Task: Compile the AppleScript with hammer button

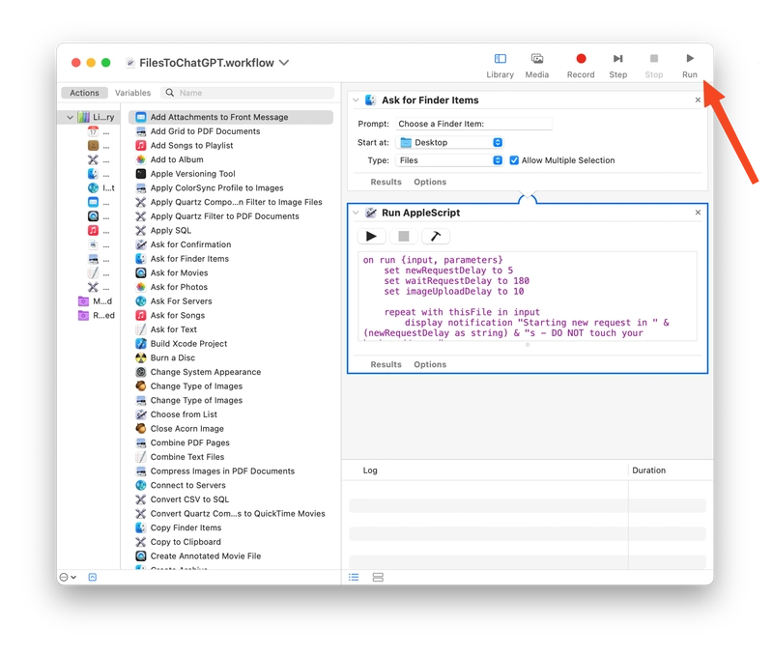Action: pos(436,237)
